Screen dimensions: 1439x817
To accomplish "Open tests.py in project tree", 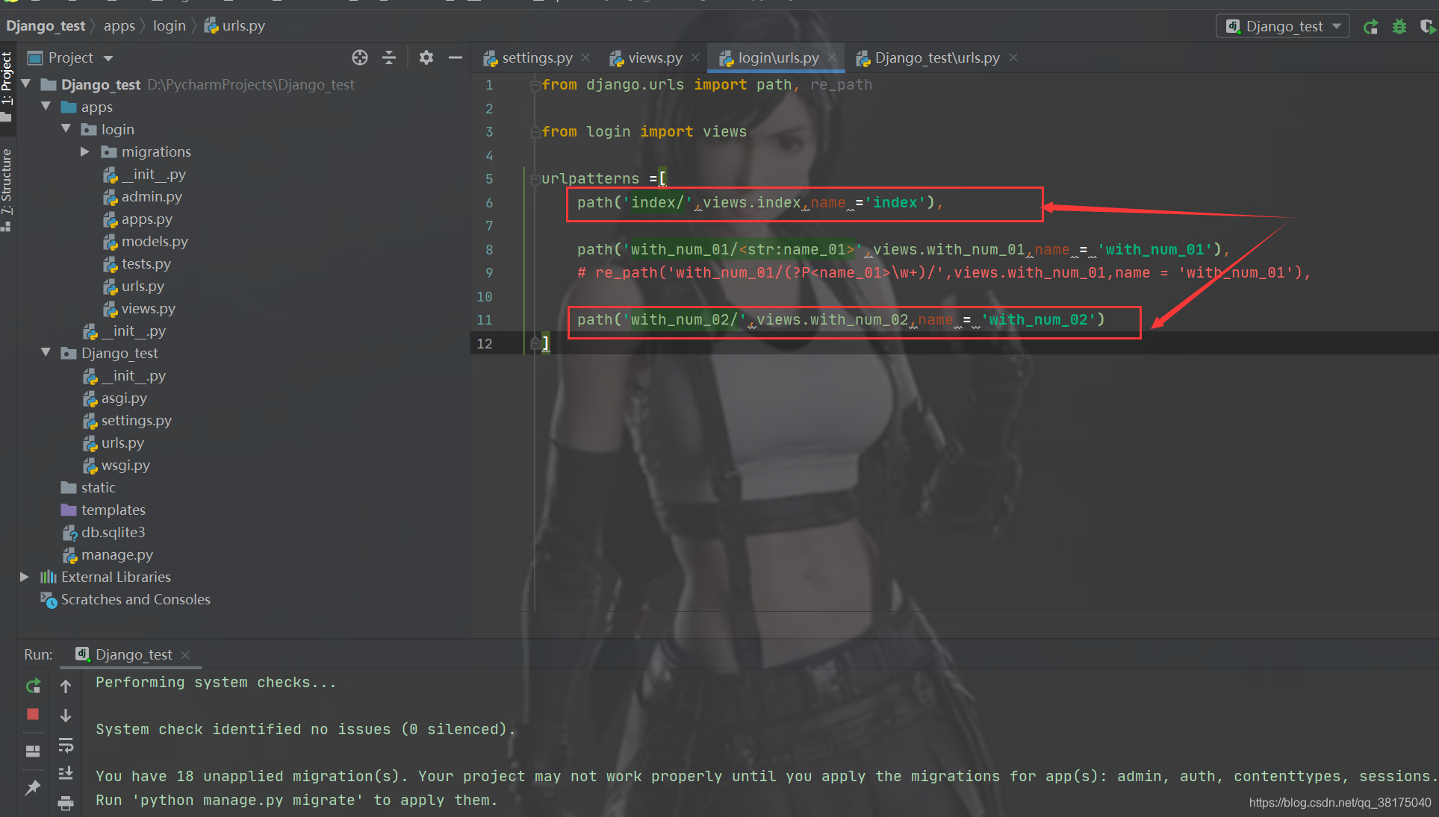I will coord(146,263).
